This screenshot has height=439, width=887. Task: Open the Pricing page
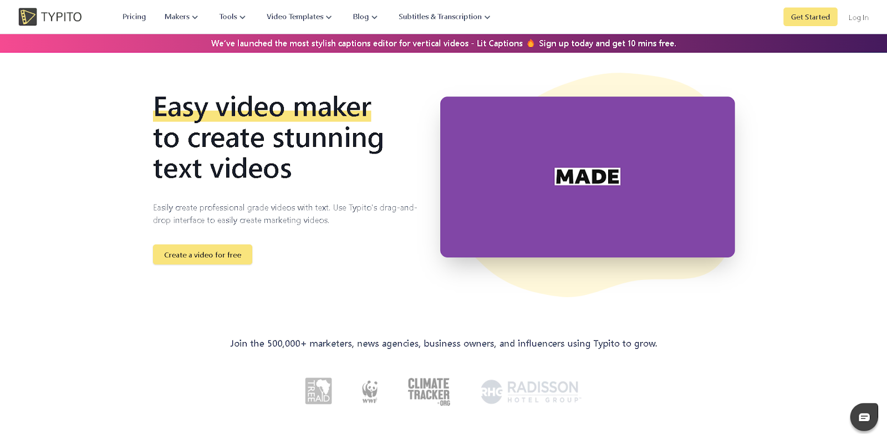134,17
